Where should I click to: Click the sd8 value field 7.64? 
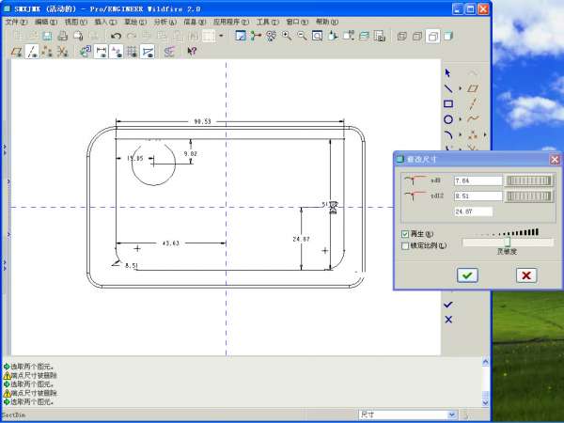478,180
